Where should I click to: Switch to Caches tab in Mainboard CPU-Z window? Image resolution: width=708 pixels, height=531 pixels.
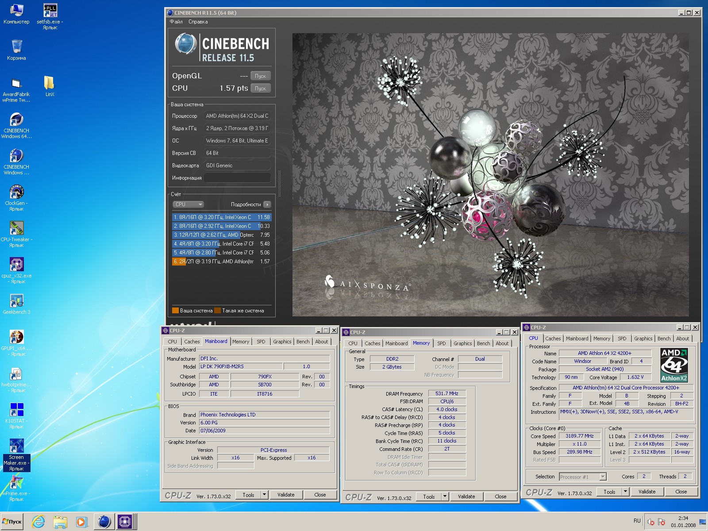click(192, 342)
